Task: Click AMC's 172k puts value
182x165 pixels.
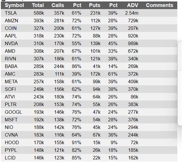Action: [x=95, y=74]
